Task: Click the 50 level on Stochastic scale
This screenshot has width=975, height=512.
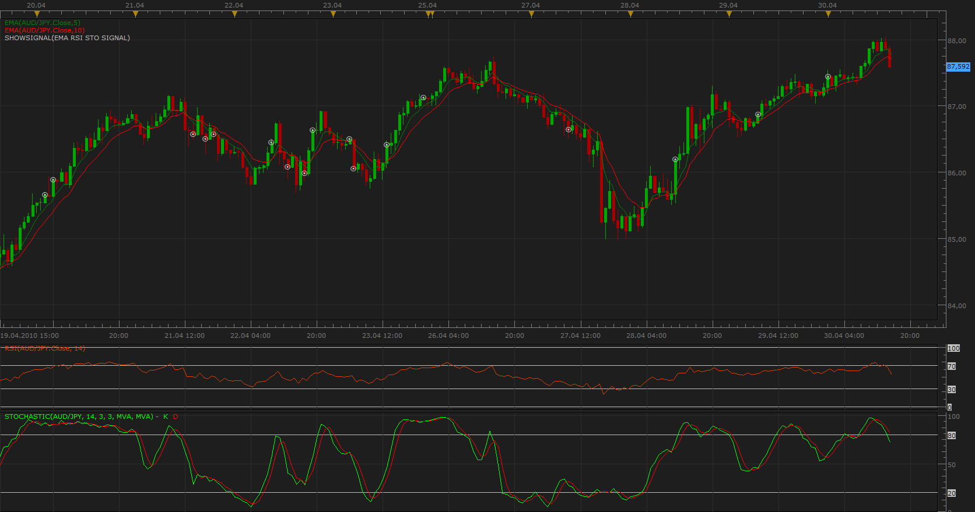Action: pos(952,465)
